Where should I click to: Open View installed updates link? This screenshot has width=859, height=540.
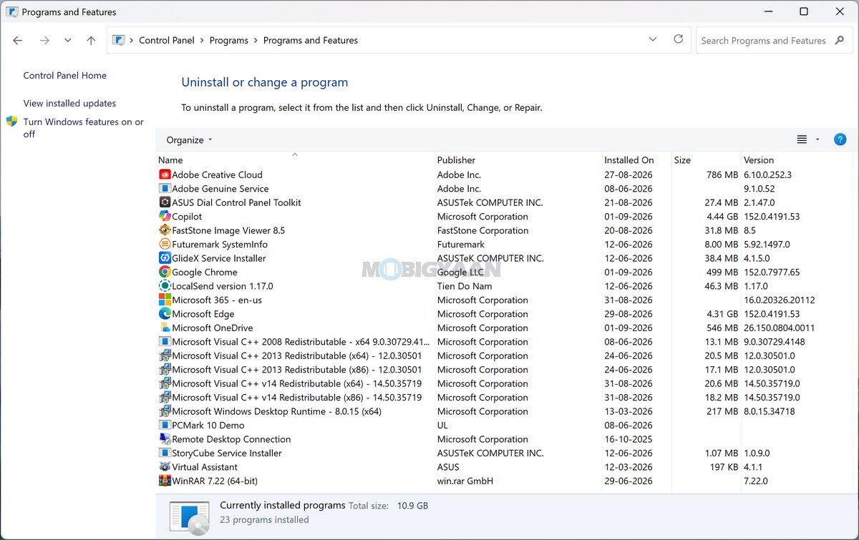[x=69, y=104]
